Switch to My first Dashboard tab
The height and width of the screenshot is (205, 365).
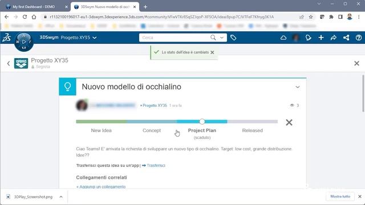tap(34, 7)
